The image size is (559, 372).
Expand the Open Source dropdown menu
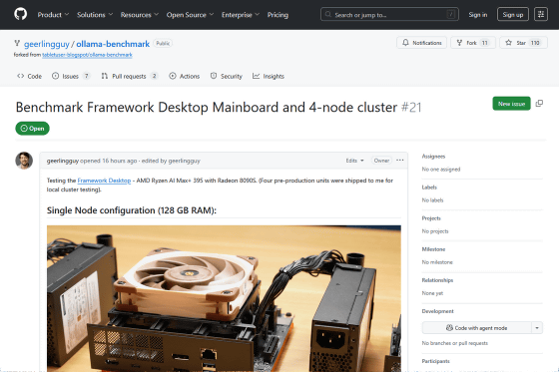(190, 15)
